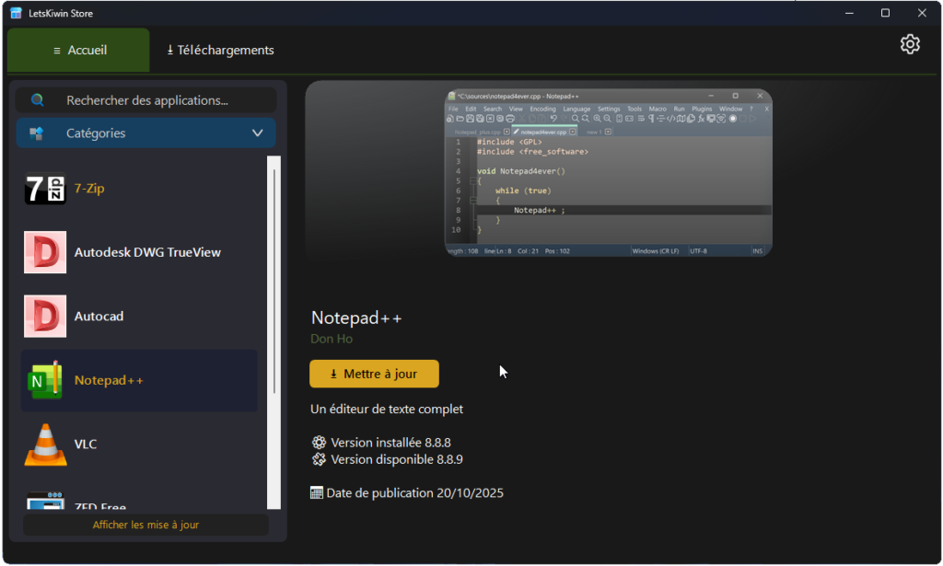This screenshot has height=566, width=943.
Task: Click the Autodesk DWG TrueView icon
Action: click(45, 252)
